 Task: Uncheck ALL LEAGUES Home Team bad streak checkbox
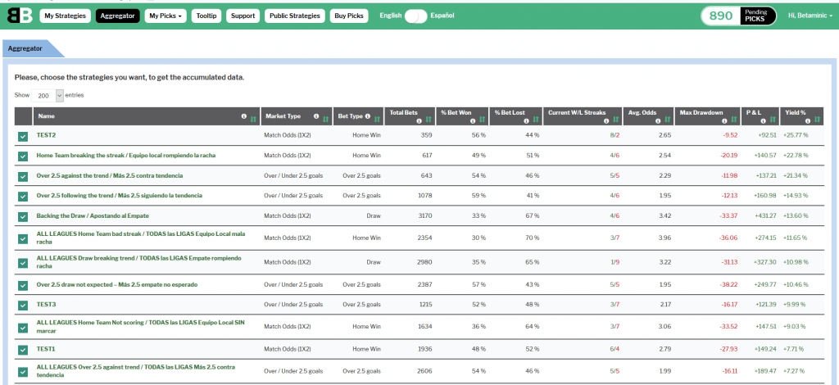click(22, 239)
